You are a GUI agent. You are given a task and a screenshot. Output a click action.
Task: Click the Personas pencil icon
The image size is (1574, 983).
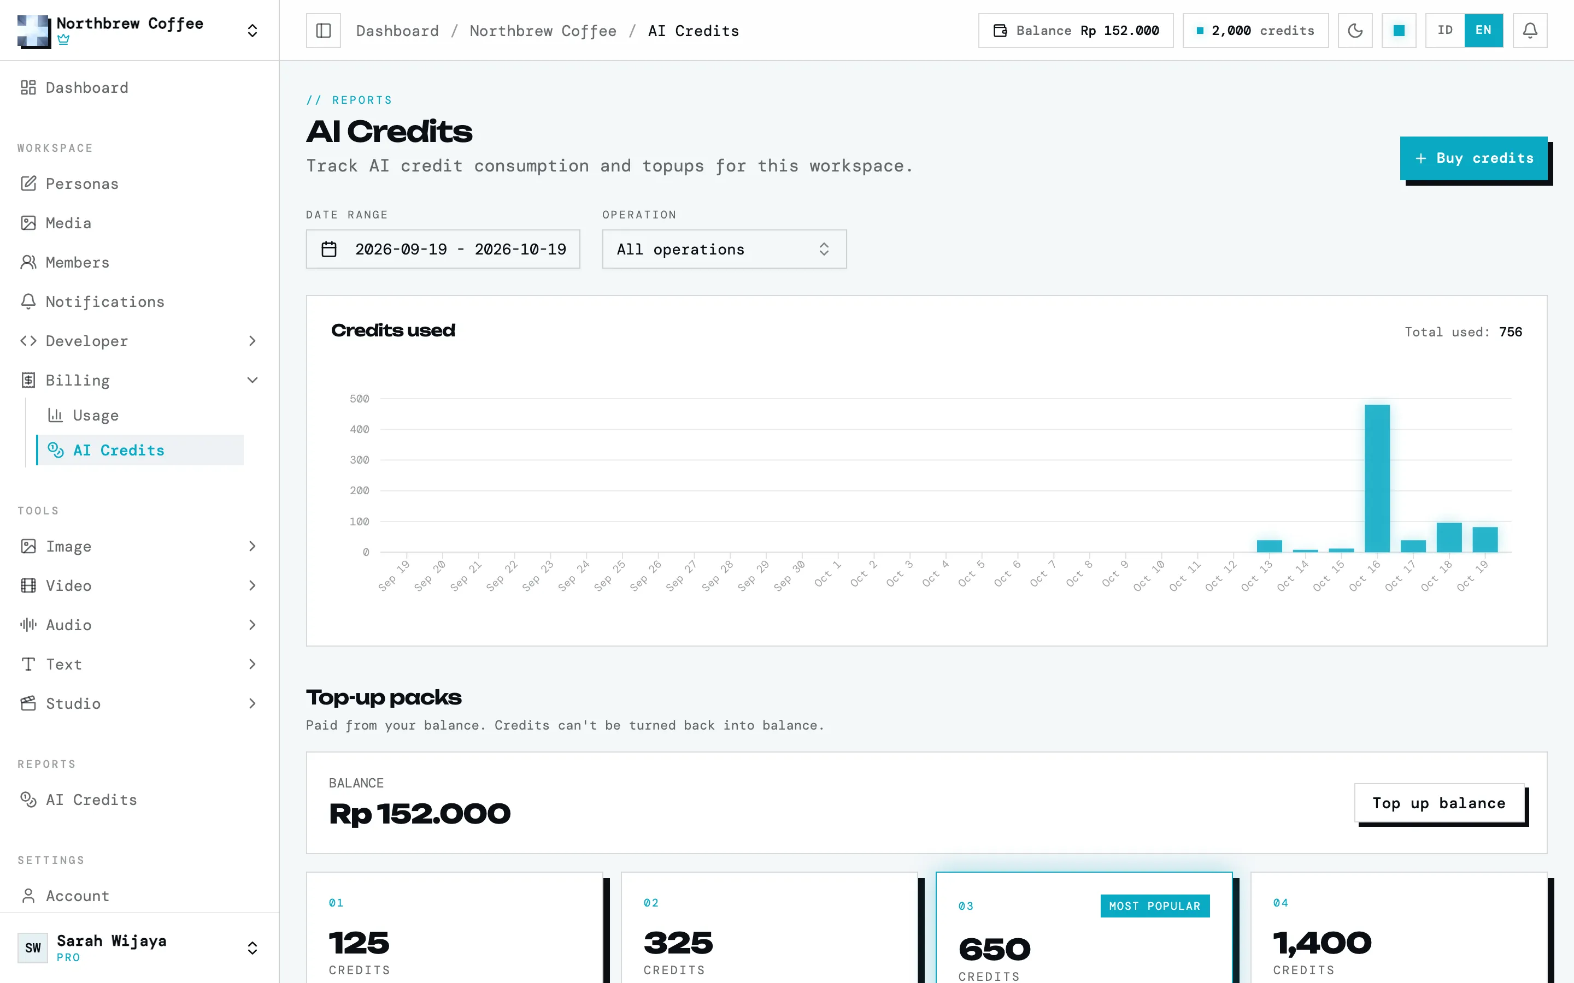(28, 184)
